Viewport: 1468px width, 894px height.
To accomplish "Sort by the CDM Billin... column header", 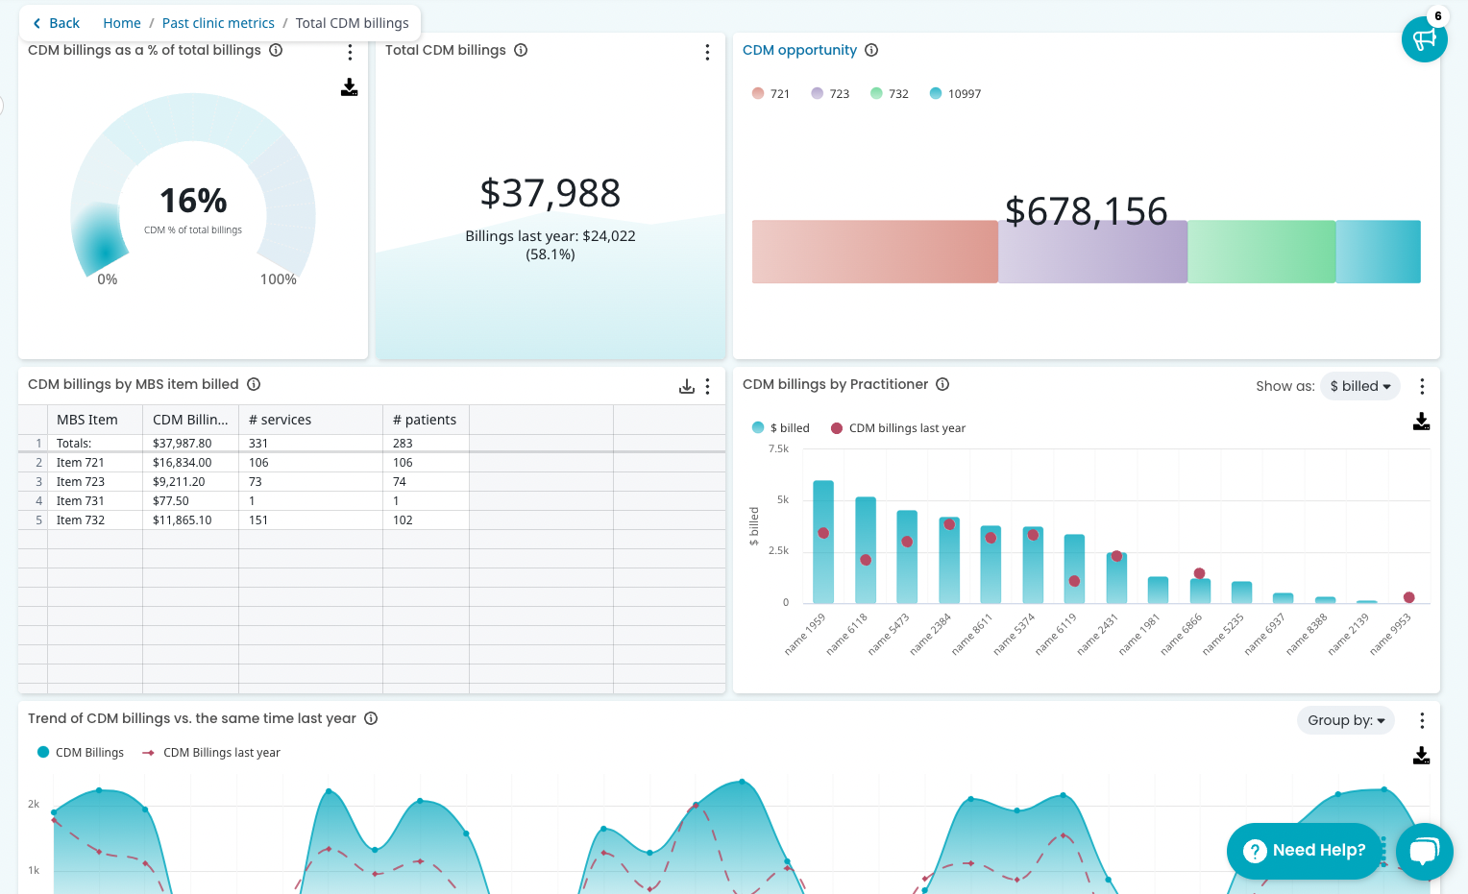I will pyautogui.click(x=190, y=420).
